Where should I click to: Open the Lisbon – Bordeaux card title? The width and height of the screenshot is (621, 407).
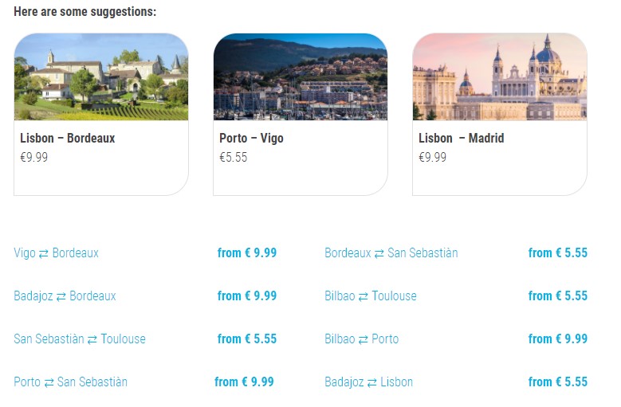(68, 138)
